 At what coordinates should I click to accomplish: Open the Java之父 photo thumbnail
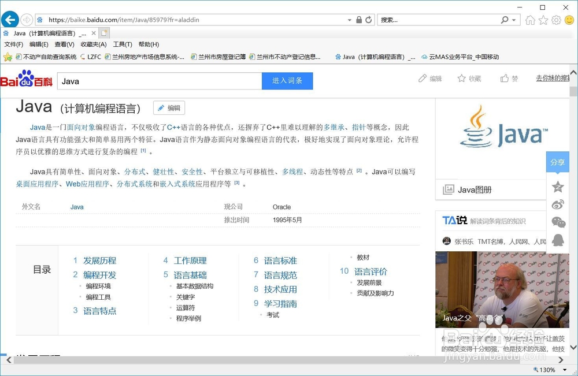click(x=502, y=289)
